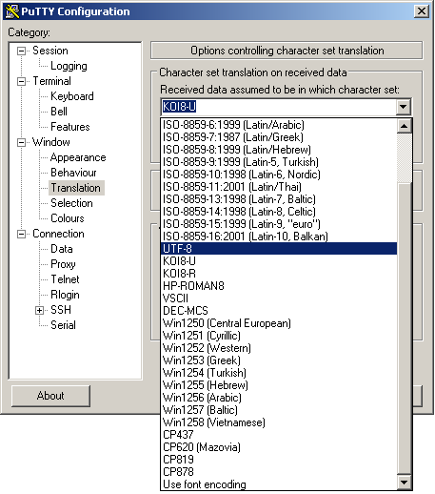Open the Behaviour category

(x=73, y=173)
